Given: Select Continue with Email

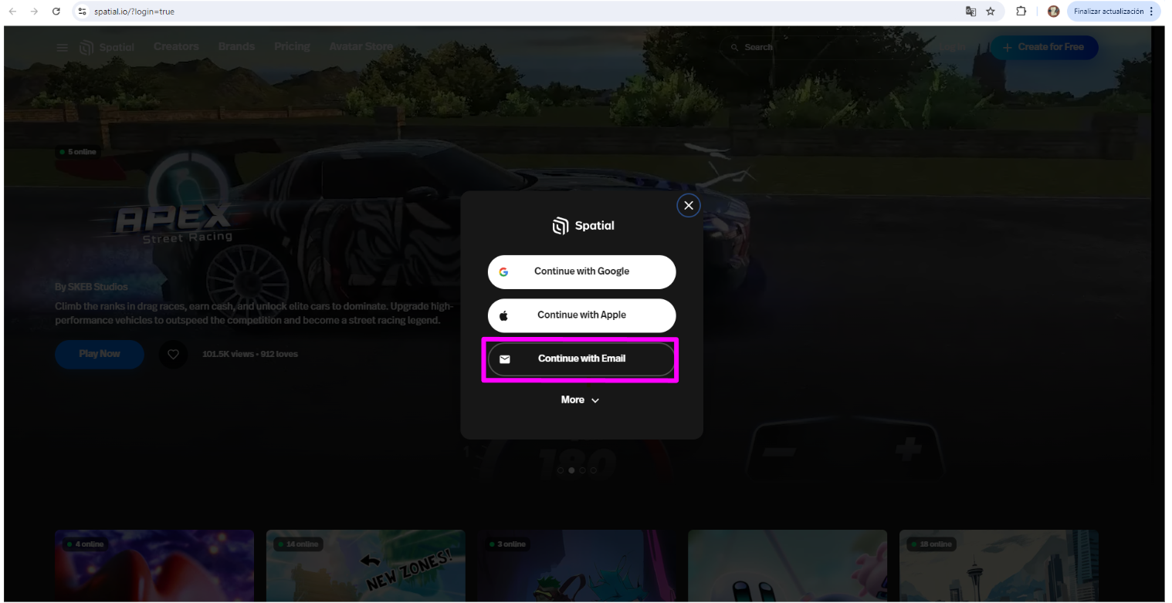Looking at the screenshot, I should pyautogui.click(x=581, y=359).
